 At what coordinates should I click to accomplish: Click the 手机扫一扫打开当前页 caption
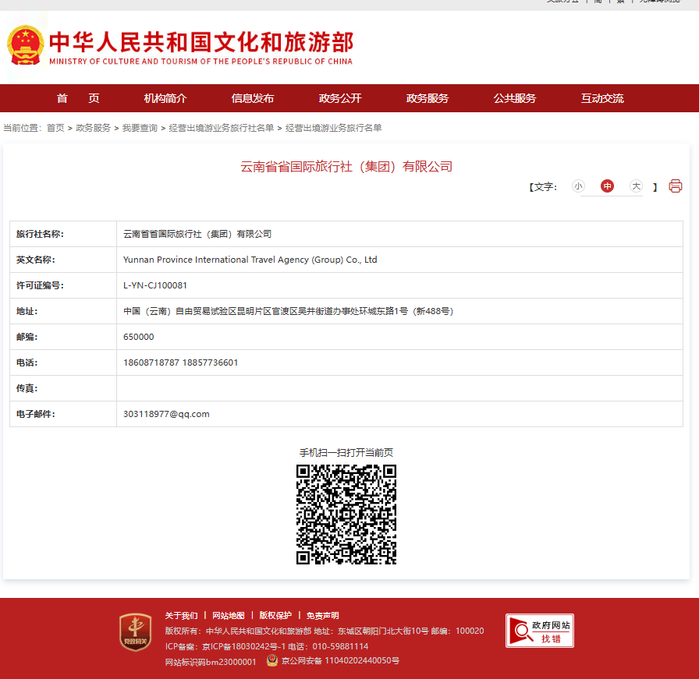click(x=346, y=453)
